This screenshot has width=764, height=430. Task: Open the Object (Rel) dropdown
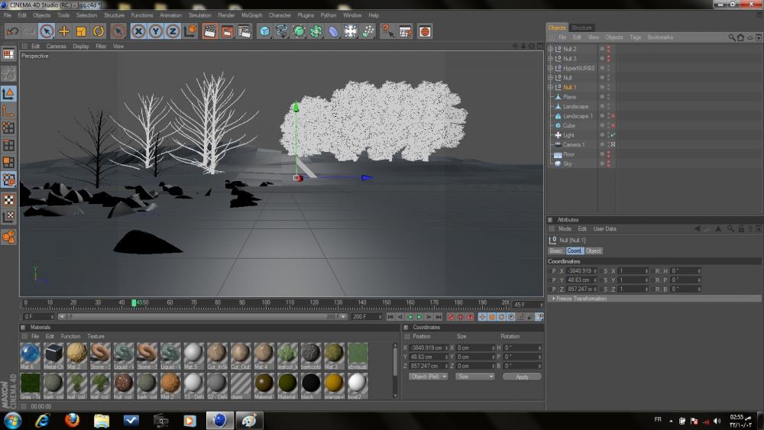coord(428,377)
